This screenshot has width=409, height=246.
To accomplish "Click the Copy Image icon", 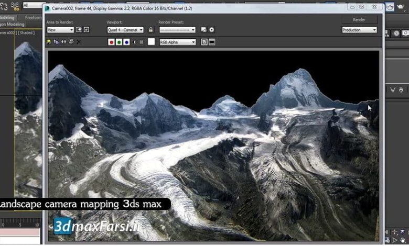I will tap(56, 42).
